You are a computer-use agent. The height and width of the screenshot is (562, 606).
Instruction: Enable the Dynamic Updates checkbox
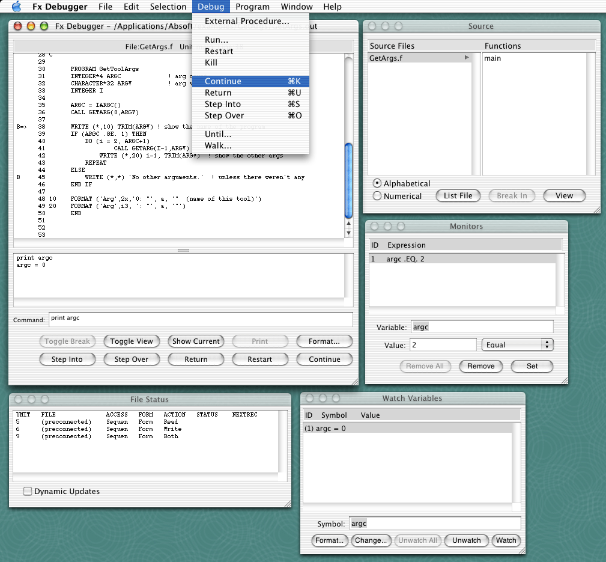[28, 491]
